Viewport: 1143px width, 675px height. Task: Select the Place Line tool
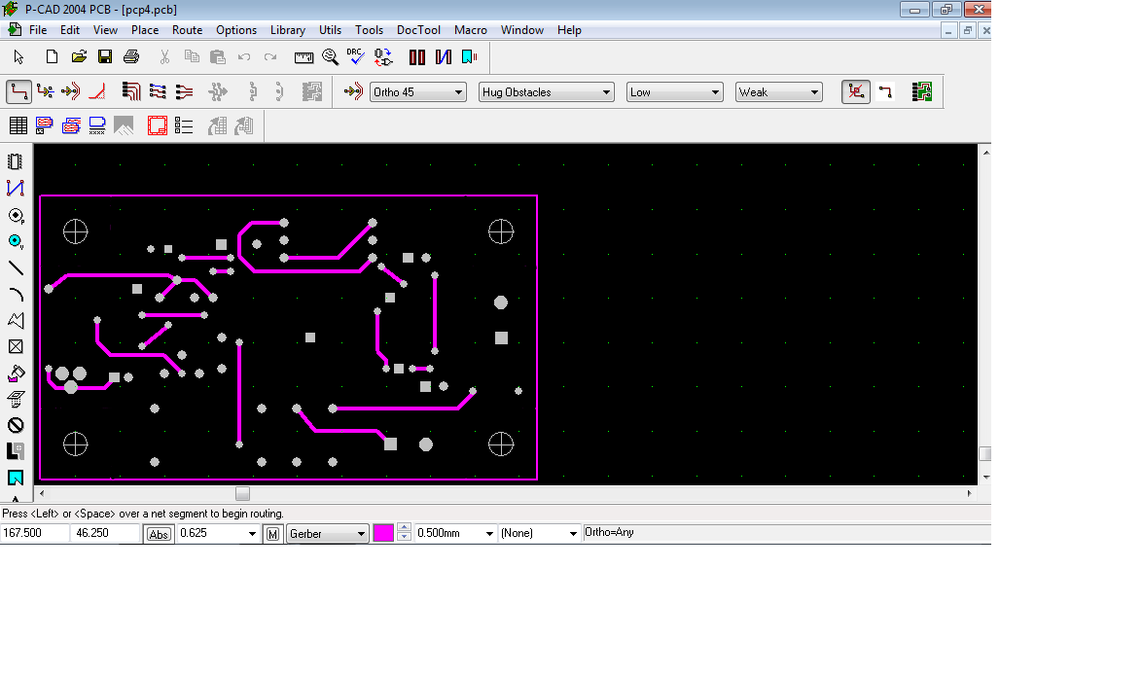pos(16,268)
